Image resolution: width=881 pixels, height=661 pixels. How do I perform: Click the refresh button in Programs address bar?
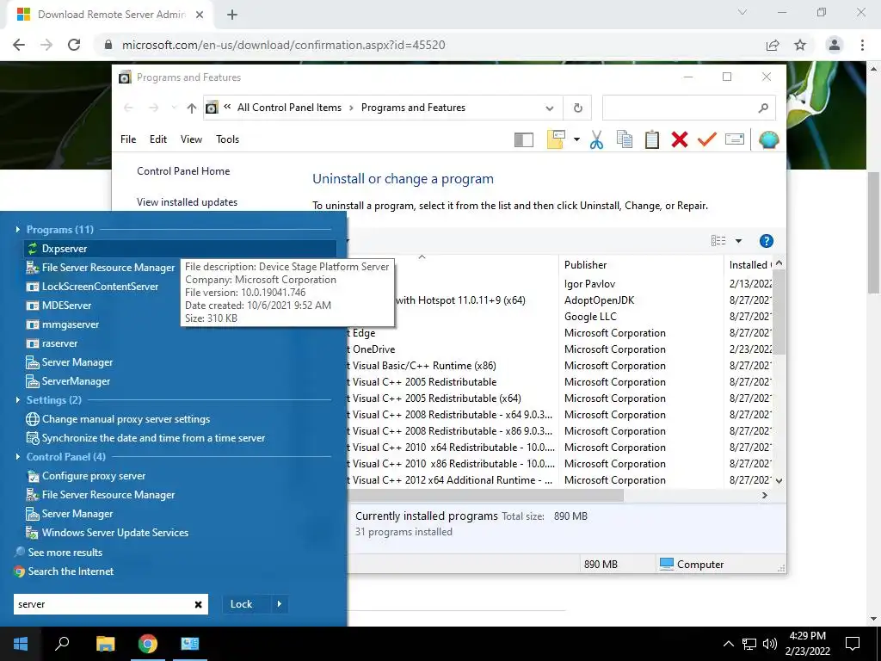point(577,108)
